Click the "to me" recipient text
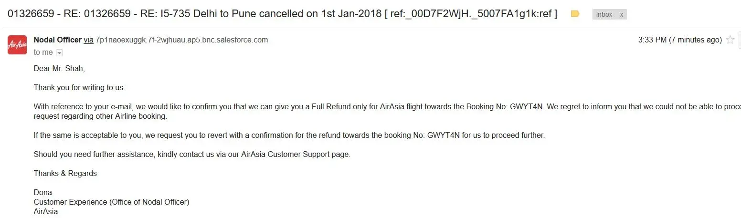The width and height of the screenshot is (741, 218). (43, 52)
